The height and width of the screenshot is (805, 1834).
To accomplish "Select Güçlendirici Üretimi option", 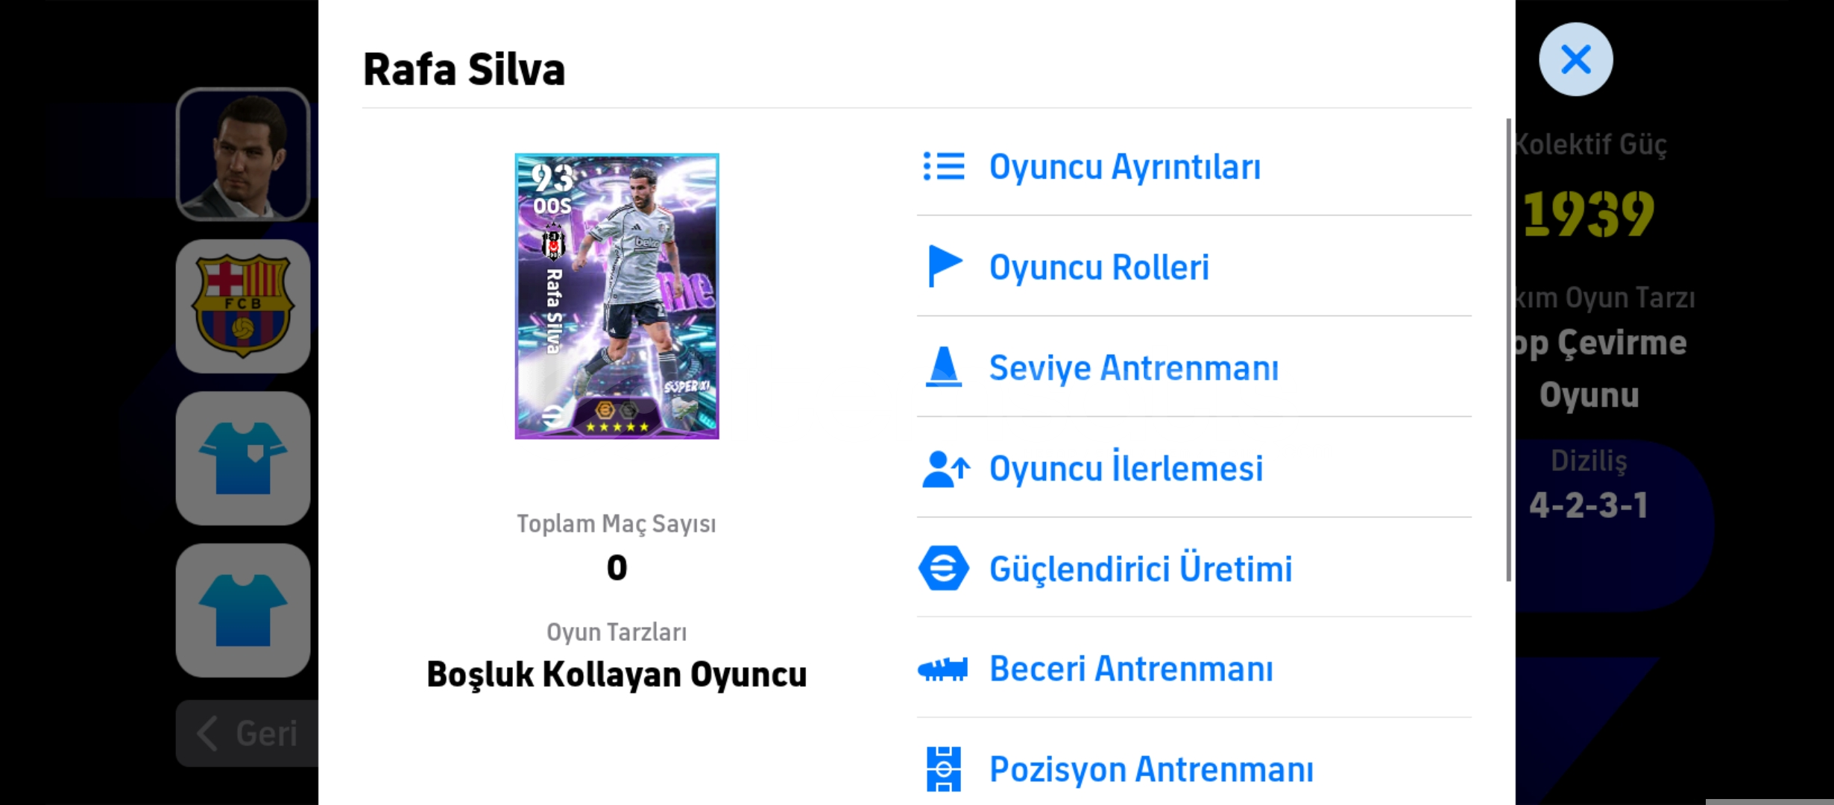I will (1140, 569).
